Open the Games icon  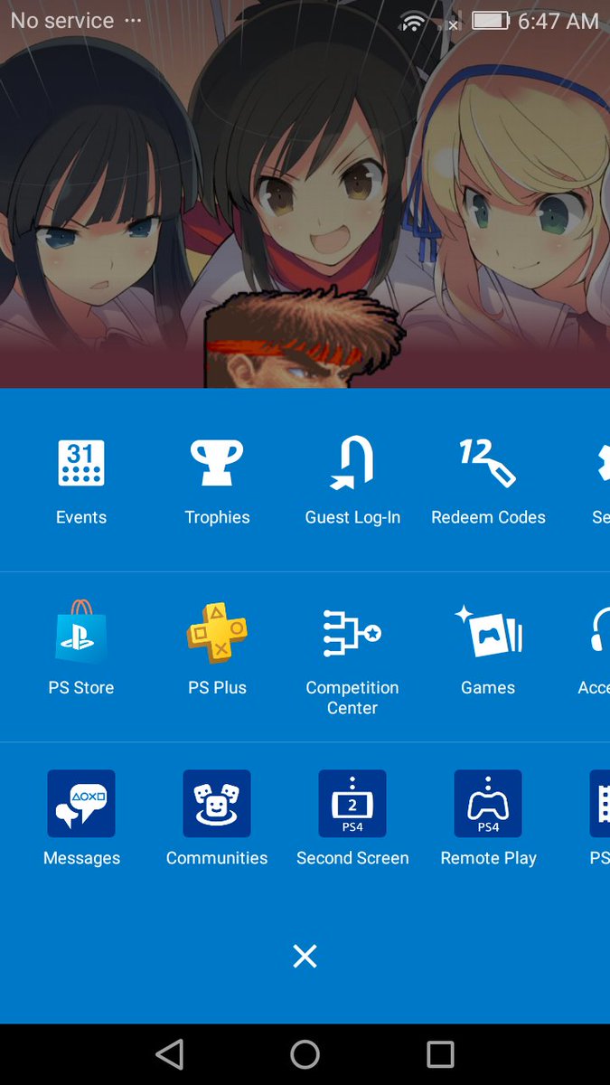[x=488, y=632]
